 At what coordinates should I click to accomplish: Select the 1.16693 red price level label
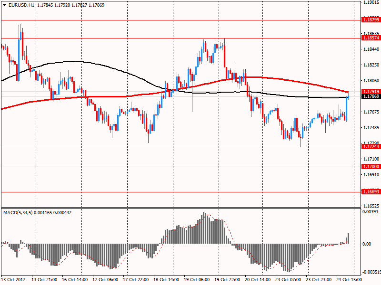371,192
